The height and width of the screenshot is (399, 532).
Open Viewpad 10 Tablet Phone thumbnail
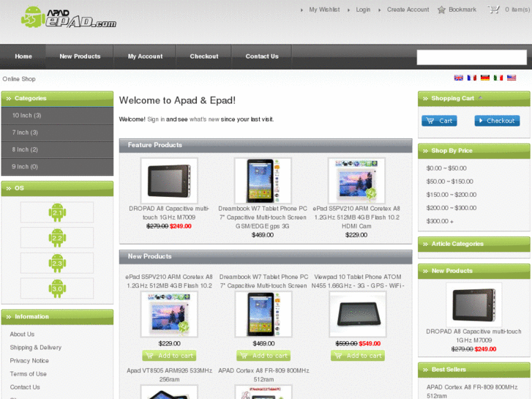tap(358, 315)
